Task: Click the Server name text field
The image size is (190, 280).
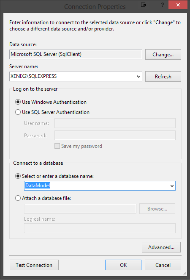Action: (73, 76)
